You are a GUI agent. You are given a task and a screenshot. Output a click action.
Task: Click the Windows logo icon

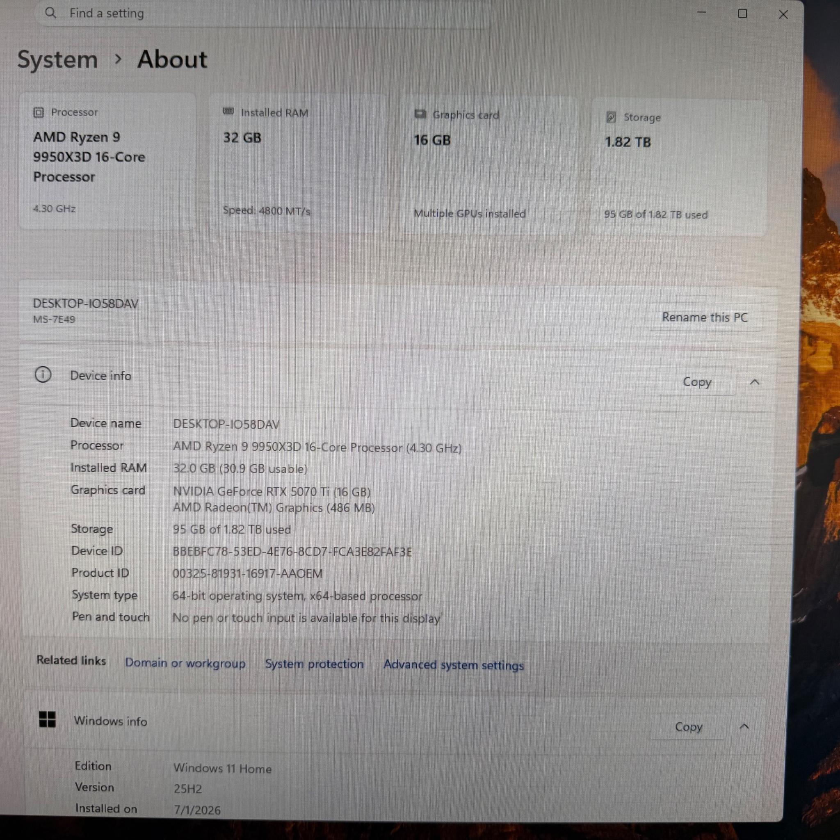47,719
